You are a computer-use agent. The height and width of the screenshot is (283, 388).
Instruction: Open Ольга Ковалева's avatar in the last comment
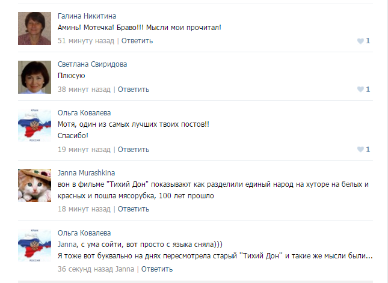click(x=34, y=245)
